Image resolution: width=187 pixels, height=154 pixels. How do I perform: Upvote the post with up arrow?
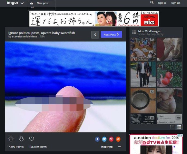(11, 139)
